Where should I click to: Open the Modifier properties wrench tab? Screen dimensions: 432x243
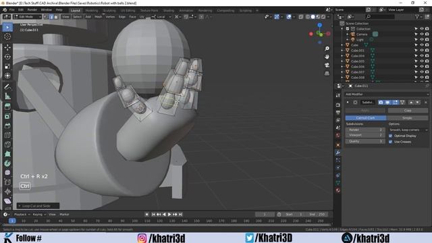tap(338, 153)
